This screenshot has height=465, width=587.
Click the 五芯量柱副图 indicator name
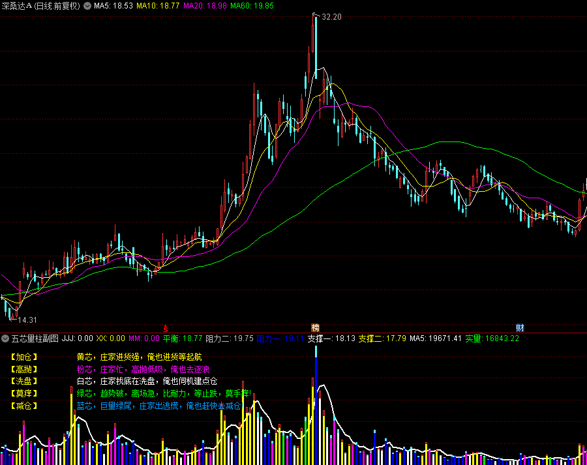pyautogui.click(x=35, y=338)
